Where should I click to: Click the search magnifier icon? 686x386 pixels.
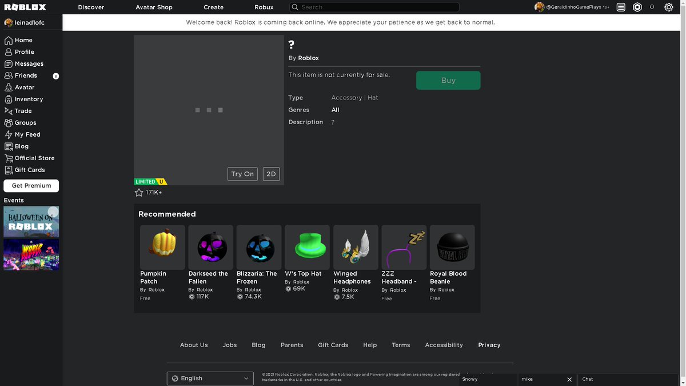pyautogui.click(x=295, y=7)
